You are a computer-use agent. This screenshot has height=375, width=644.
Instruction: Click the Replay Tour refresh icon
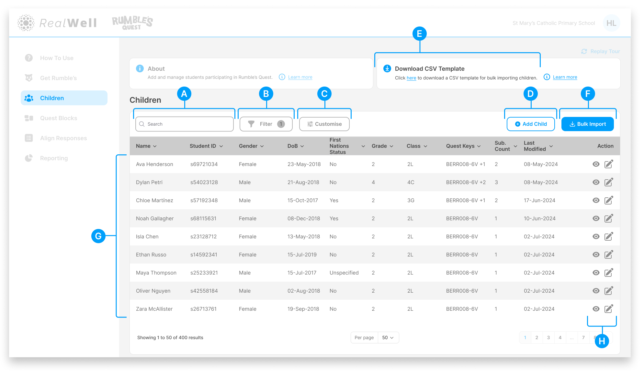[584, 51]
